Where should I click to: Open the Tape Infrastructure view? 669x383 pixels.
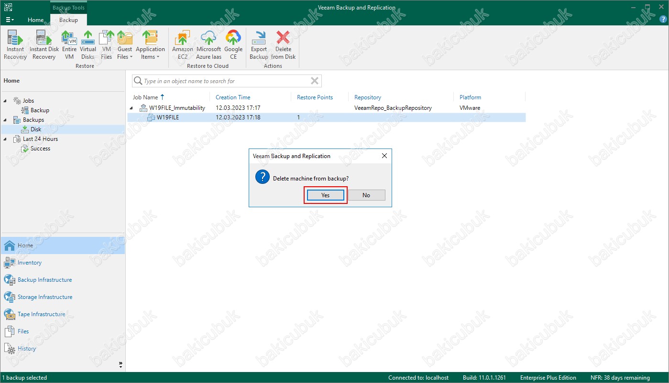point(63,314)
